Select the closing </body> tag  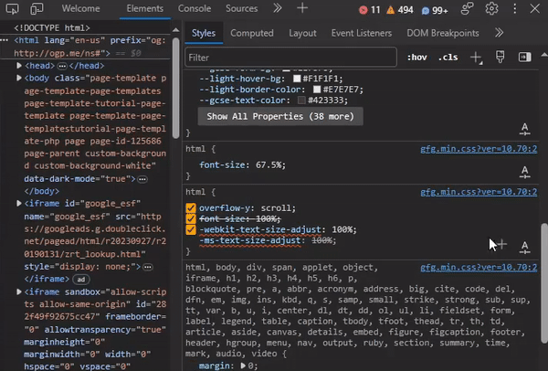click(42, 191)
